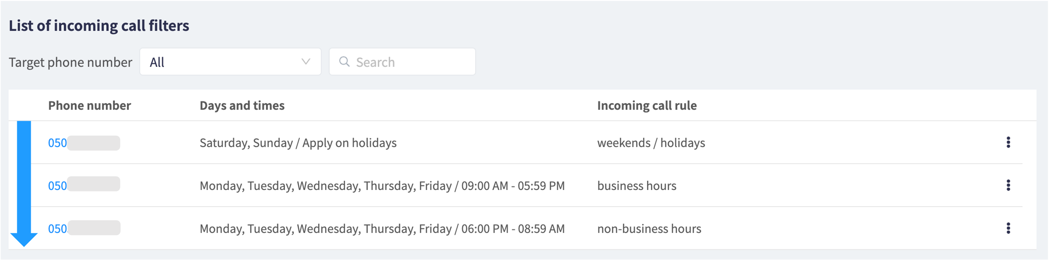1049x260 pixels.
Task: Expand the Target phone number dropdown chevron
Action: click(305, 62)
